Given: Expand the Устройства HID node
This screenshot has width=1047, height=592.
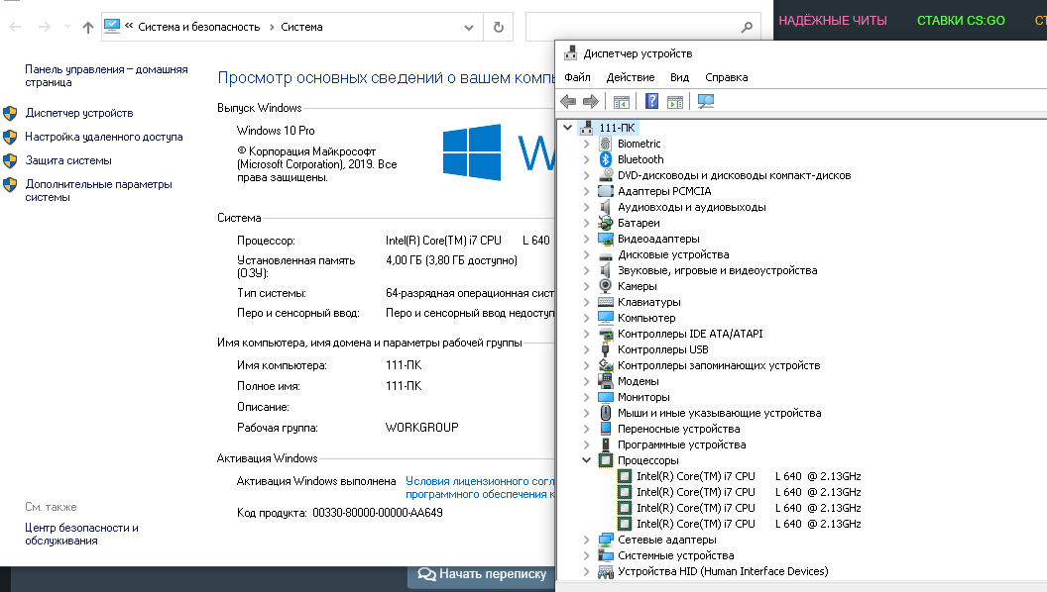Looking at the screenshot, I should click(586, 571).
